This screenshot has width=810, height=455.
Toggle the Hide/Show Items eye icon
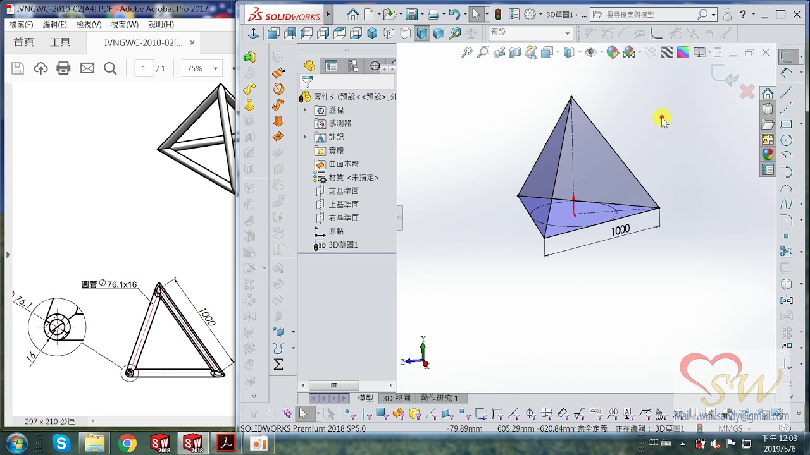590,52
